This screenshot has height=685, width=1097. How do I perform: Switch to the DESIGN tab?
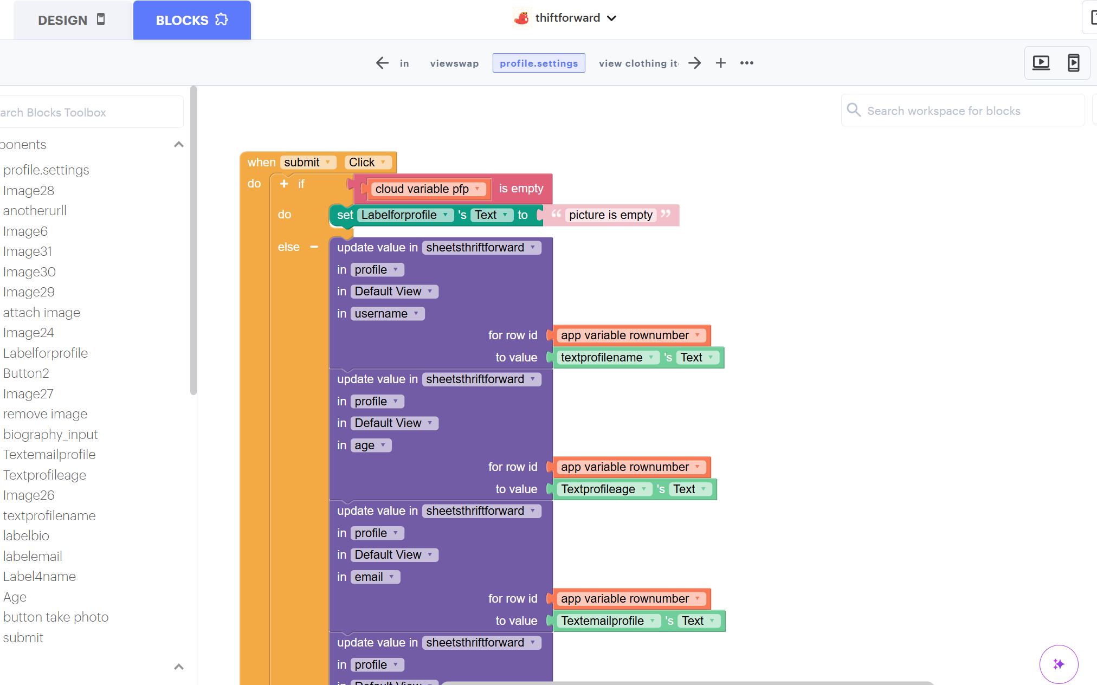coord(72,20)
